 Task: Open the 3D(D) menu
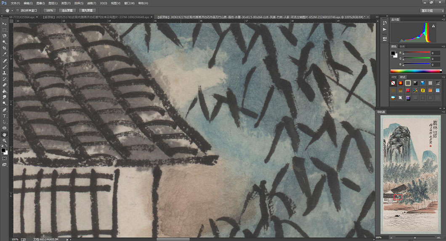pyautogui.click(x=104, y=3)
